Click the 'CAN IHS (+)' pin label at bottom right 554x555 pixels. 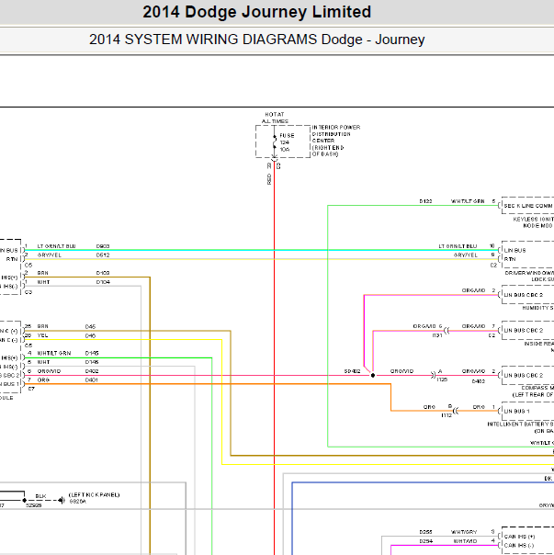pyautogui.click(x=519, y=537)
